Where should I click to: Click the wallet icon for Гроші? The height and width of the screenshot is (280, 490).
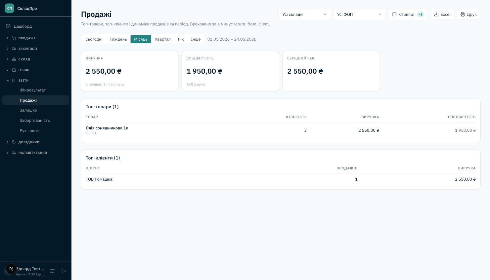14,70
